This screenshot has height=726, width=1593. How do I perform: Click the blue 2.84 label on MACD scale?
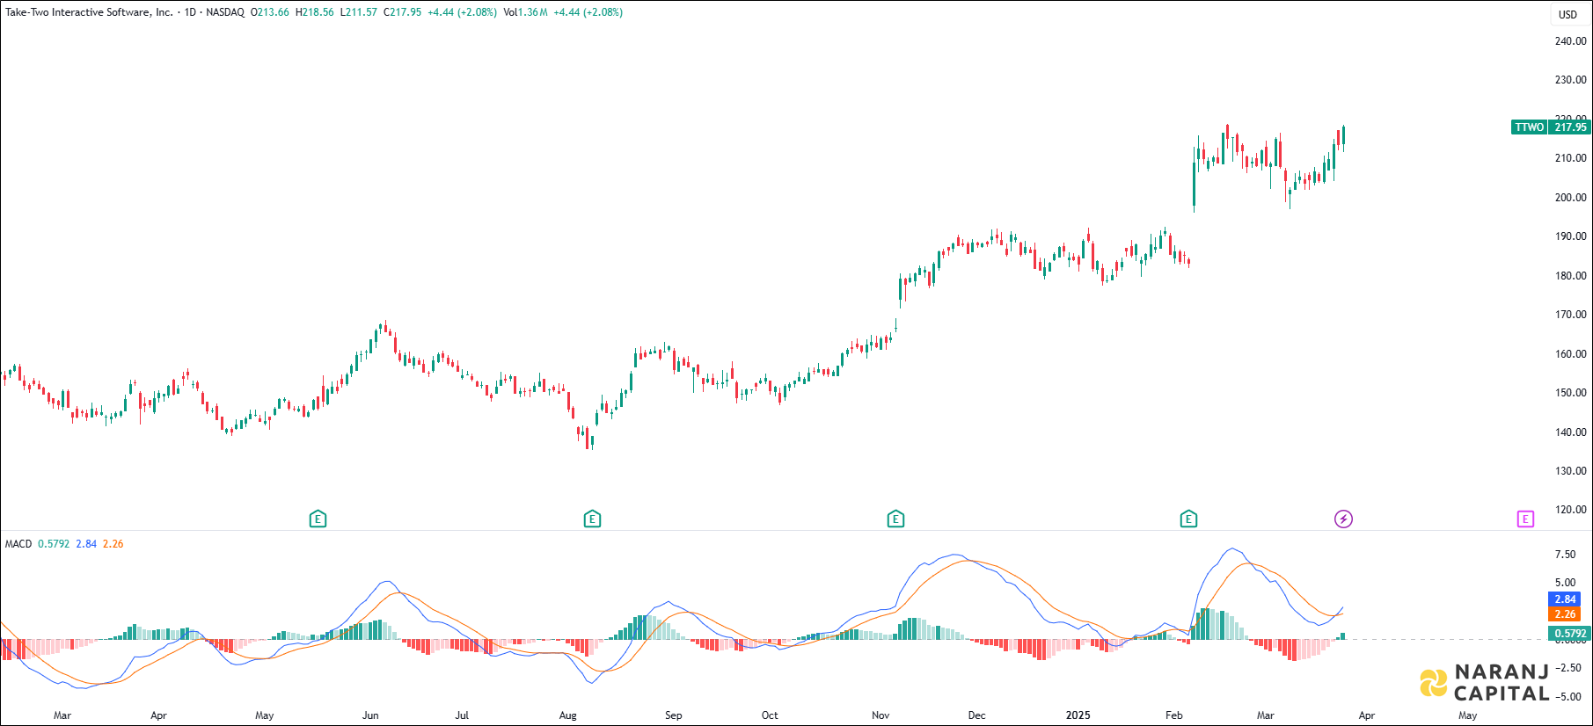coord(1565,599)
